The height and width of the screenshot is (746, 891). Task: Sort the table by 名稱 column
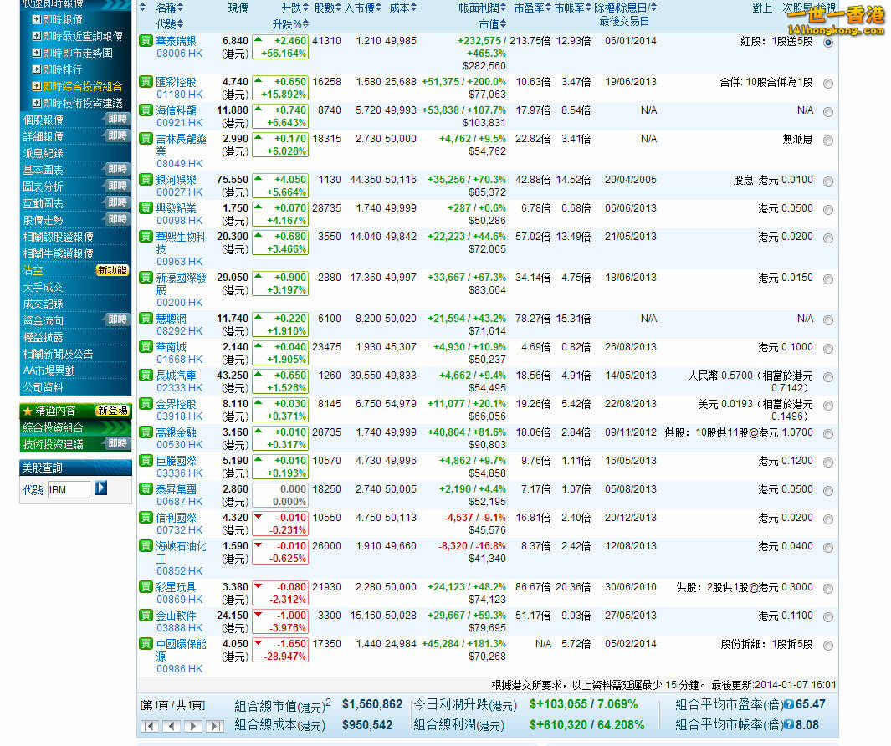point(170,8)
